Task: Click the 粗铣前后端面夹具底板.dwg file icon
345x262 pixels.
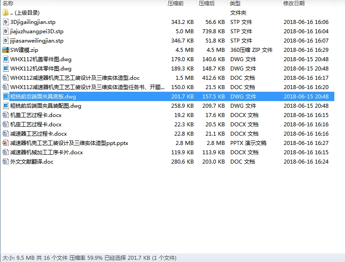Action: [x=6, y=97]
